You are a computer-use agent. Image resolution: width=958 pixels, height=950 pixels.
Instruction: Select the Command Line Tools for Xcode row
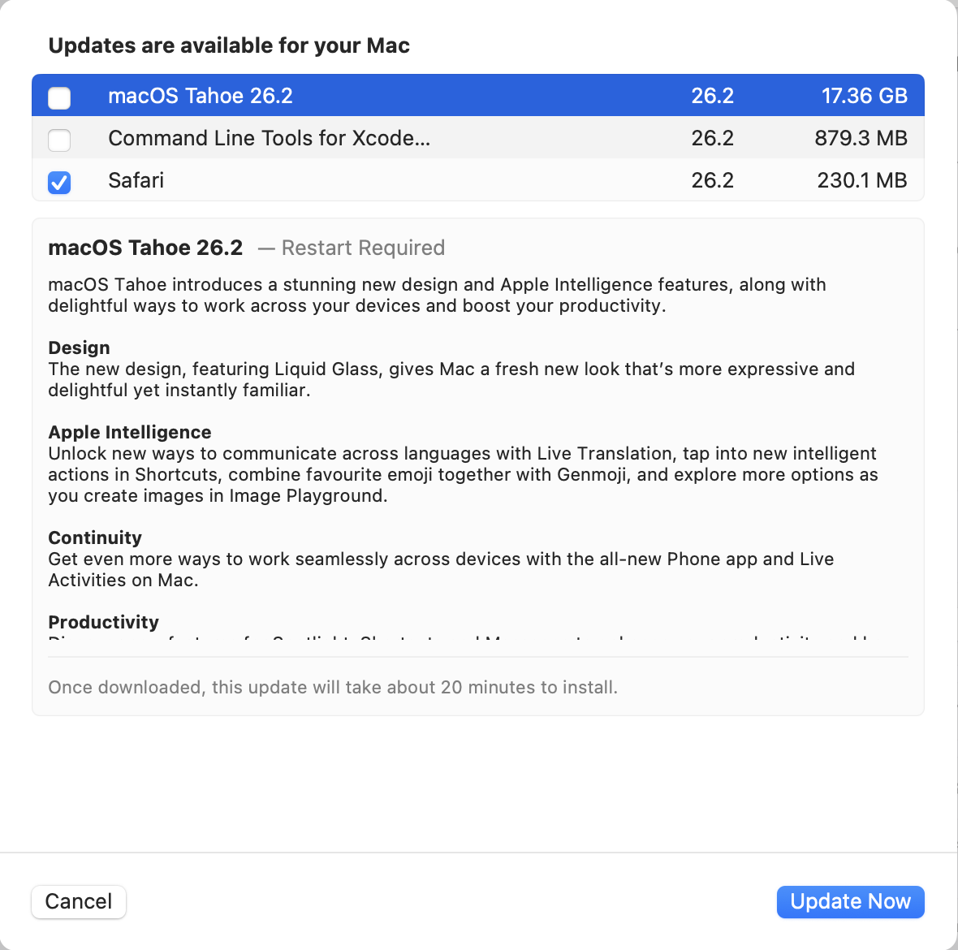[x=269, y=138]
